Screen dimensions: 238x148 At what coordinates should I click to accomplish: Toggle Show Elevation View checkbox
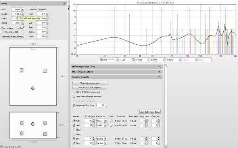(x=1, y=147)
